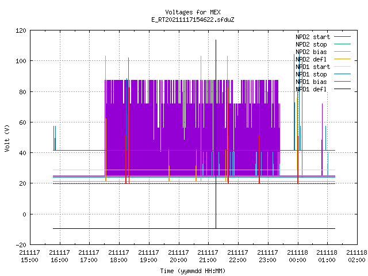The image size is (368, 276).
Task: Select the x-axis tick '211117 17:00'
Action: pos(89,256)
